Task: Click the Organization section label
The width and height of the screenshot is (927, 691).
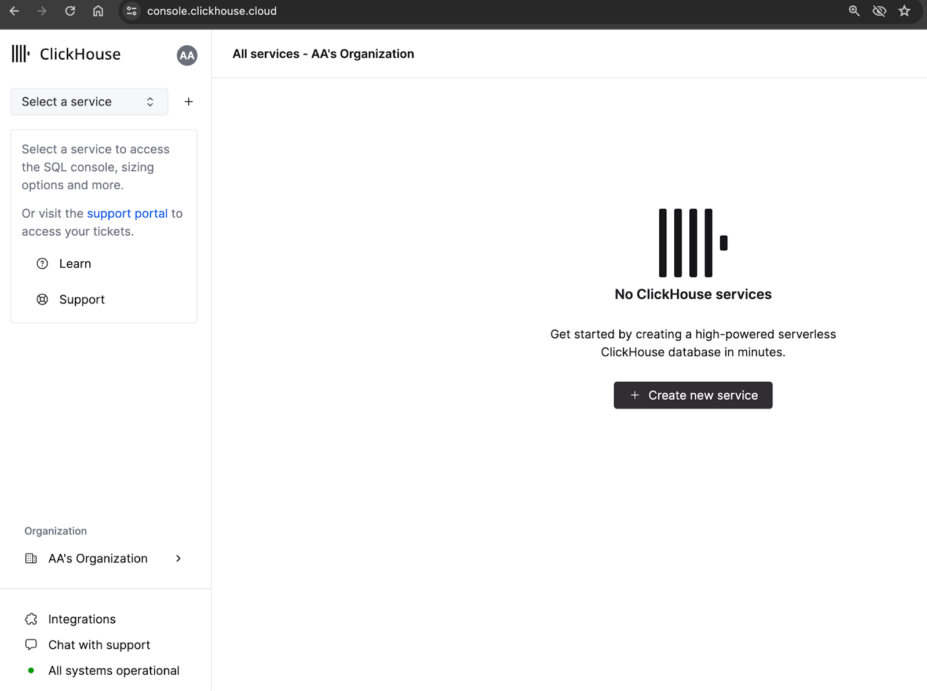Action: [x=55, y=531]
